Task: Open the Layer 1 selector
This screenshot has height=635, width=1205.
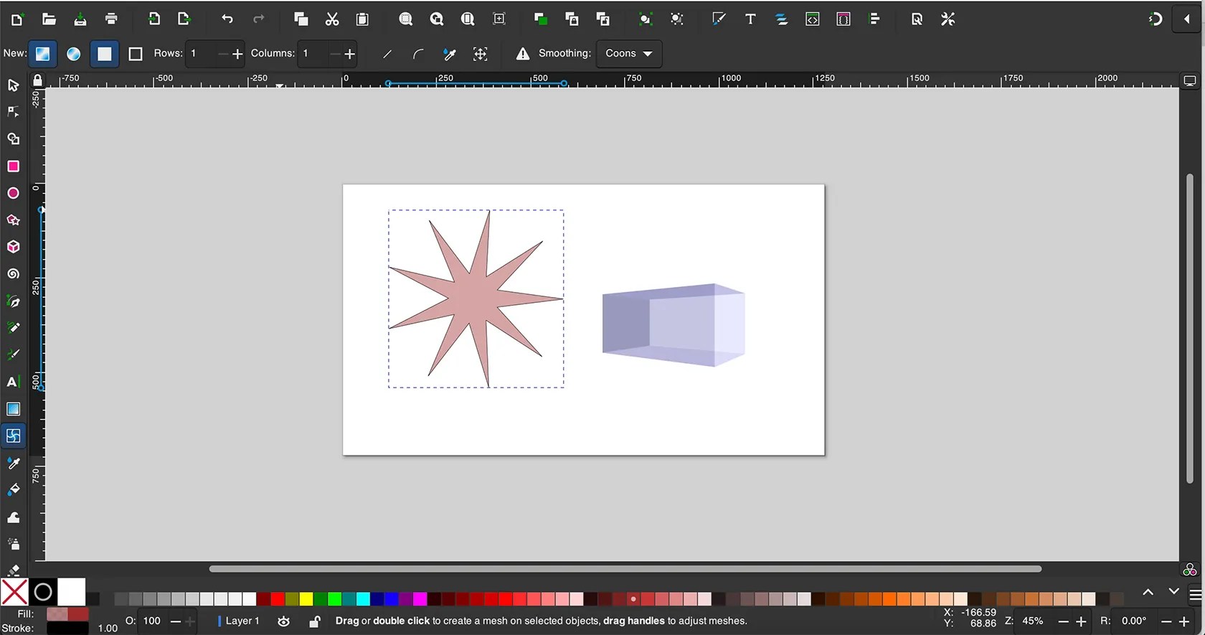Action: click(x=242, y=621)
